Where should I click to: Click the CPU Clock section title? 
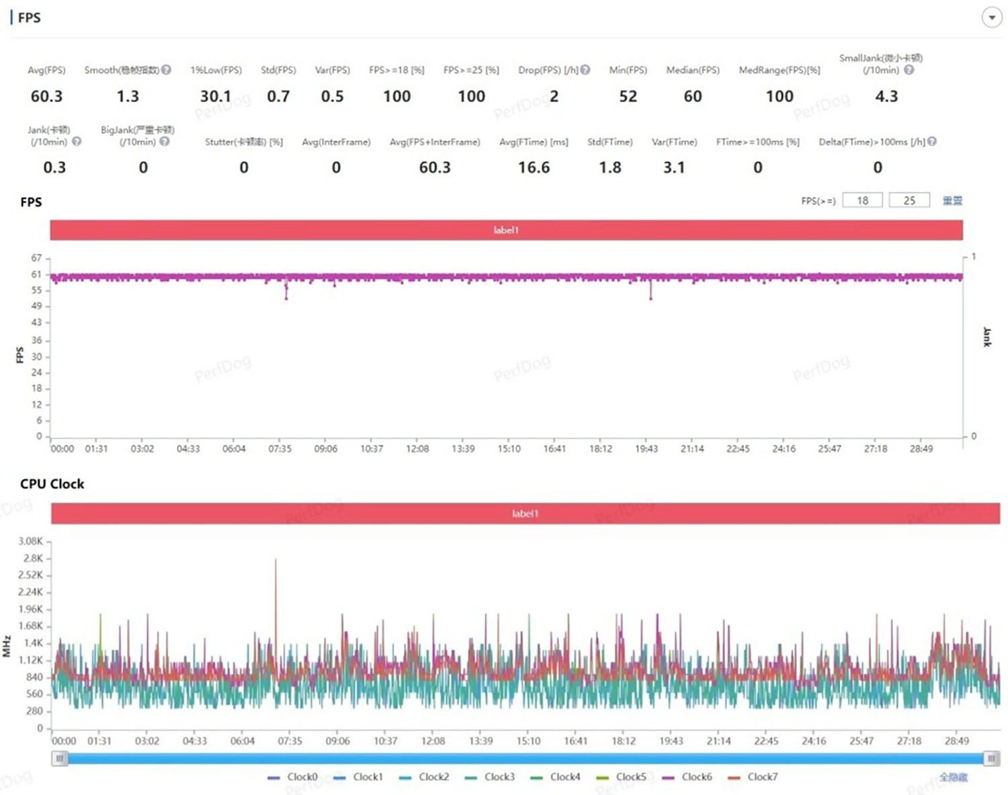point(52,484)
